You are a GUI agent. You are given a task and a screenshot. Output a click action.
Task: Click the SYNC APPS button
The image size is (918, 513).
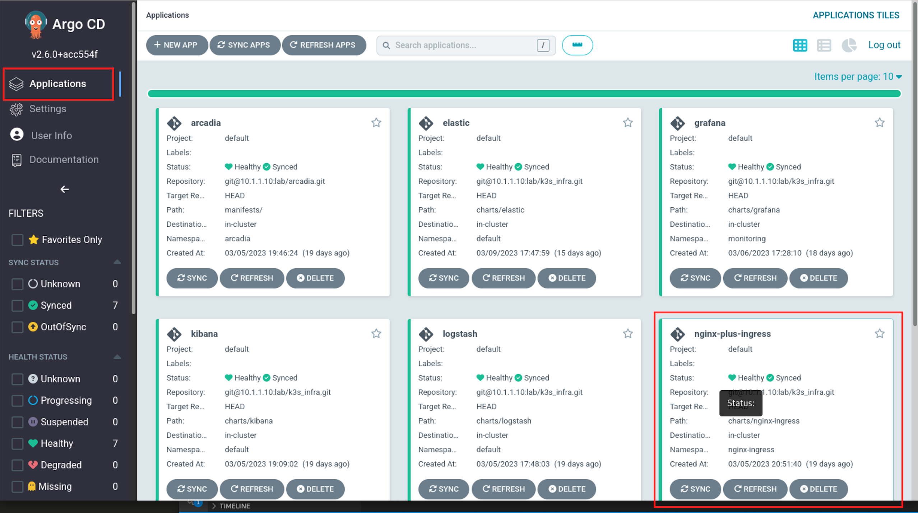(244, 45)
